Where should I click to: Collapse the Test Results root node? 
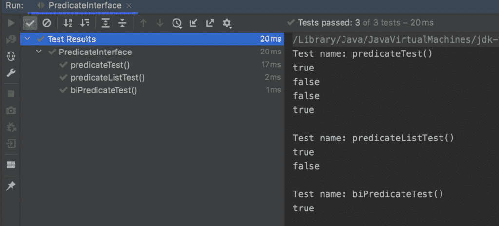27,39
